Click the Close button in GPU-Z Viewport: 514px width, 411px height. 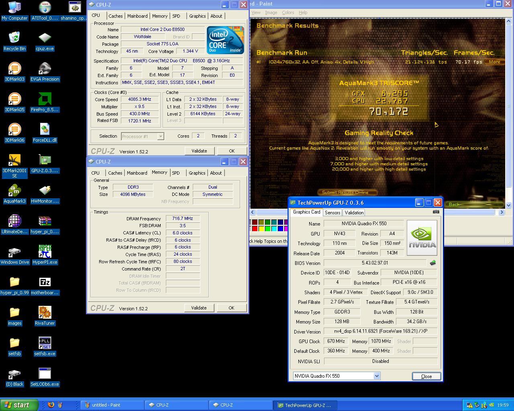click(x=426, y=376)
